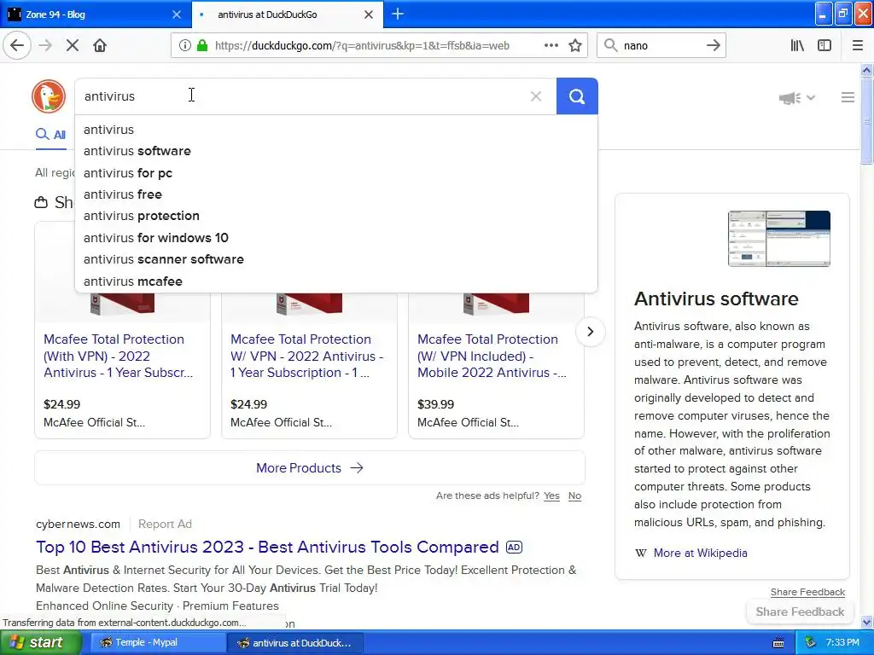Screen dimensions: 874x655
Task: Open Mcafee Total Protection (With VPN) product
Action: (x=118, y=356)
